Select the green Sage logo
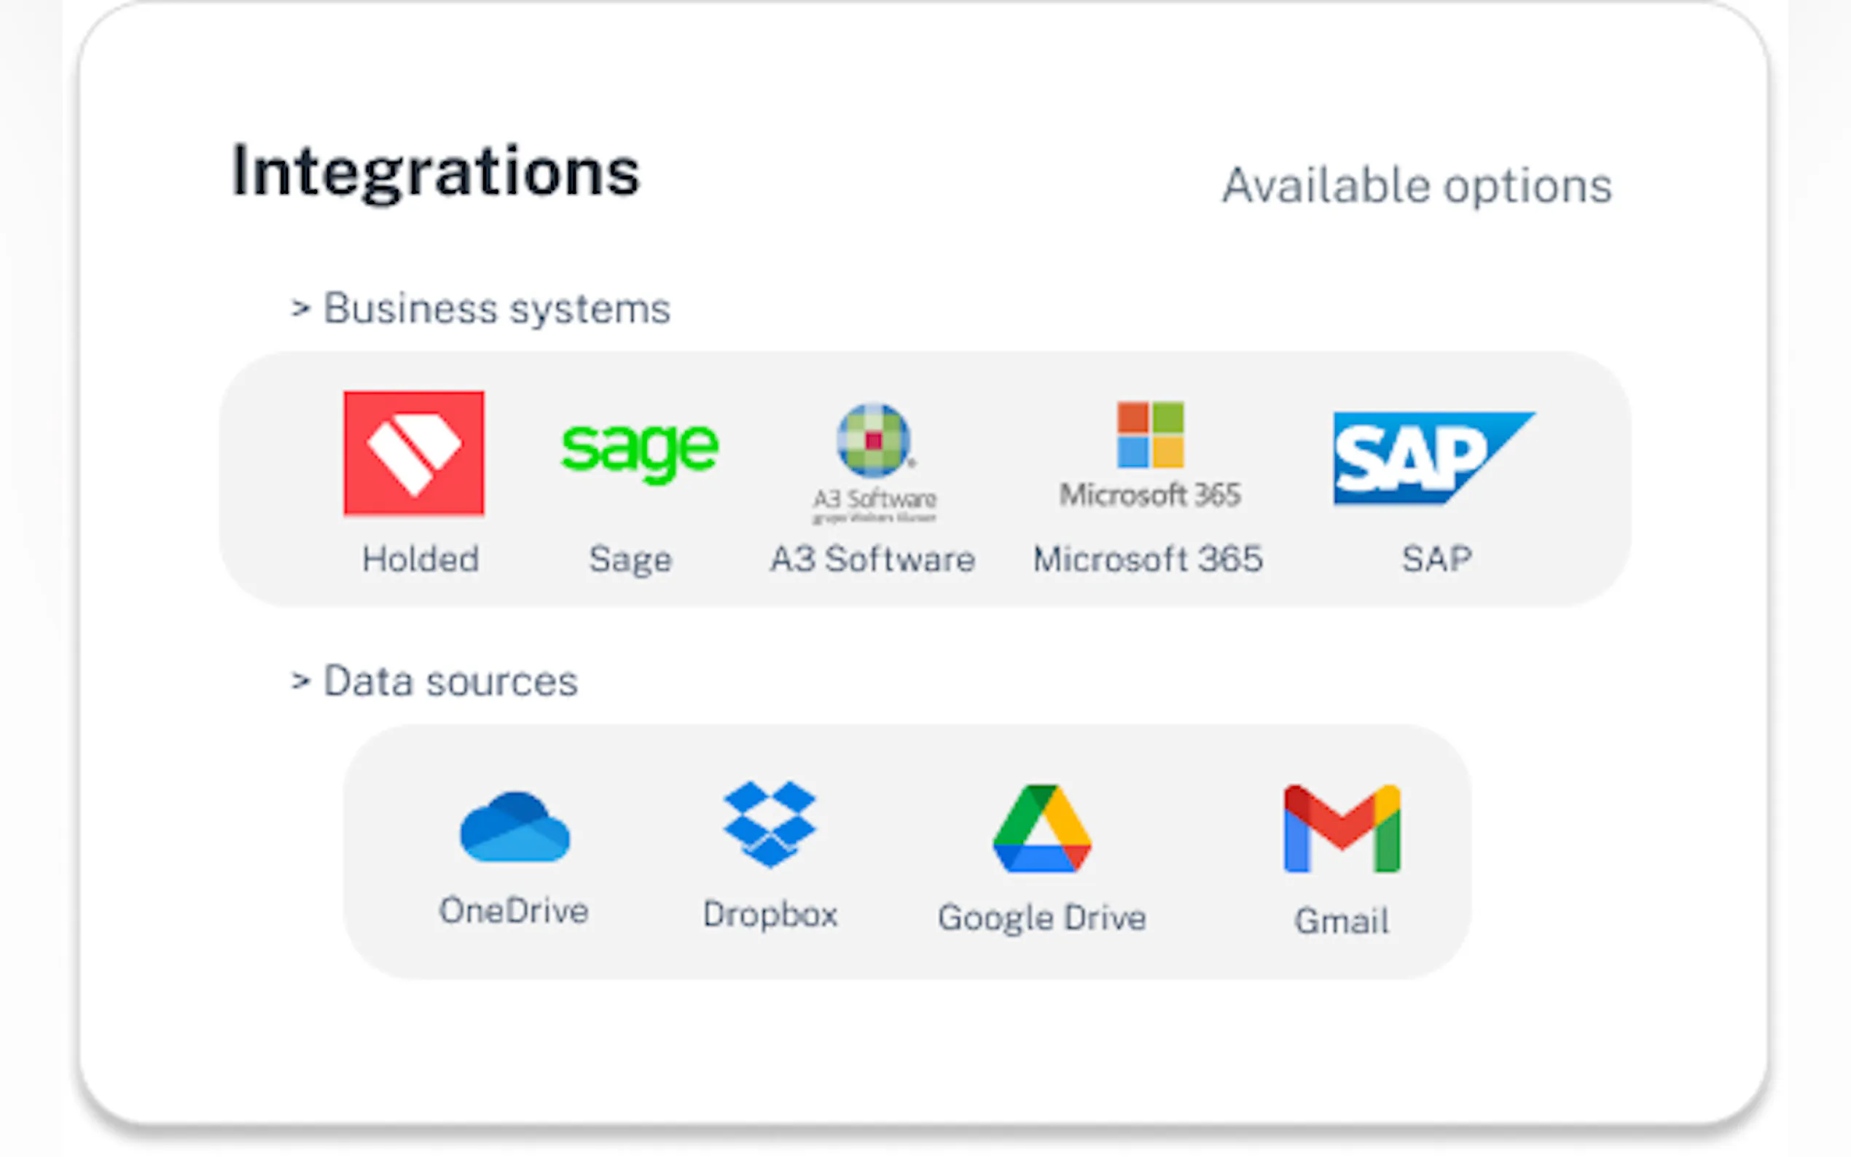This screenshot has height=1157, width=1851. 640,450
